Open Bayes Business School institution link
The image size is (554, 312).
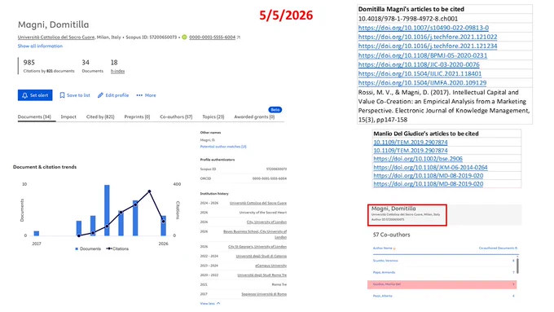coord(255,234)
